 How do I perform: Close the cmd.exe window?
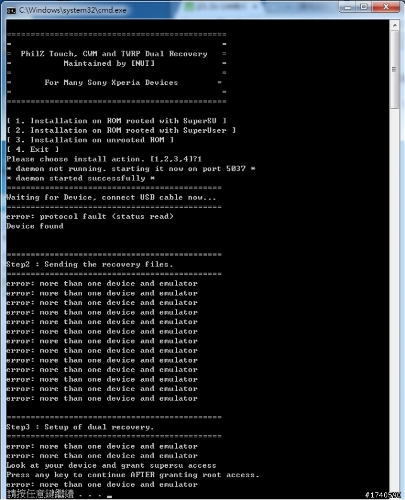386,7
